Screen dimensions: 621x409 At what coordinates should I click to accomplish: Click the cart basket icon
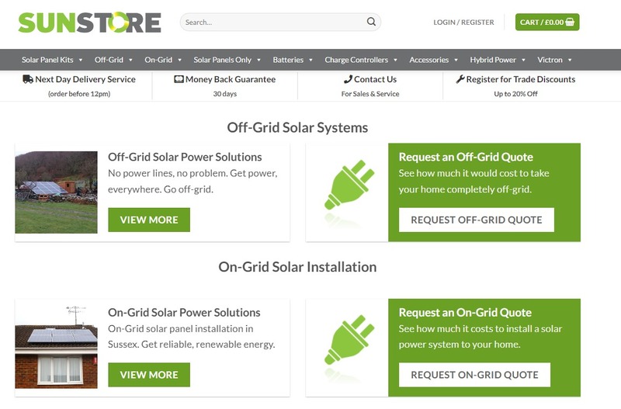point(570,23)
